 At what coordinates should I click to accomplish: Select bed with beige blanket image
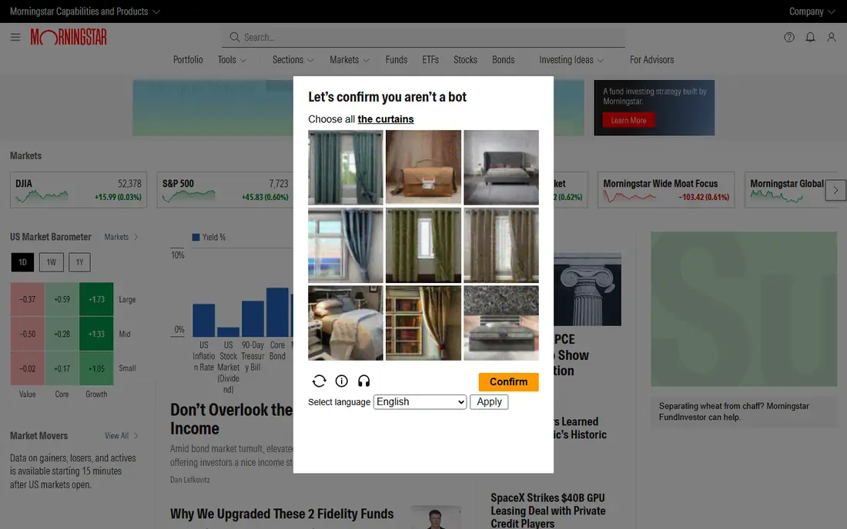(x=346, y=323)
